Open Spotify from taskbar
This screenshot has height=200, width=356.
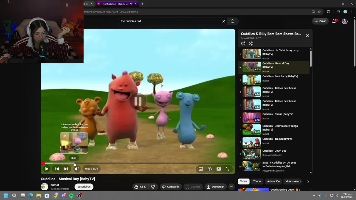(x=71, y=196)
